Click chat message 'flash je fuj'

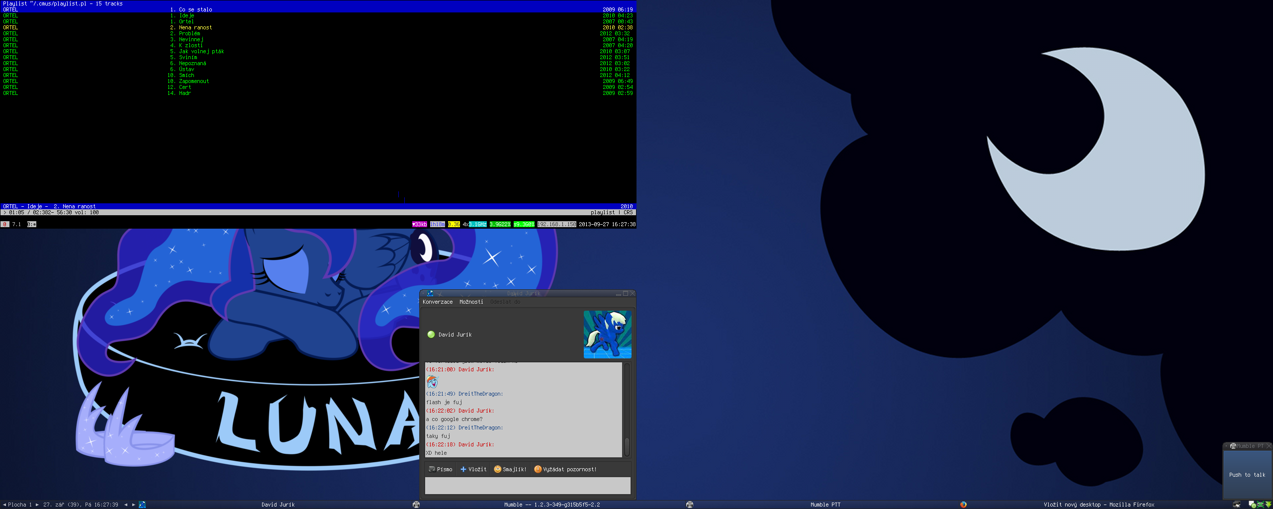tap(444, 402)
